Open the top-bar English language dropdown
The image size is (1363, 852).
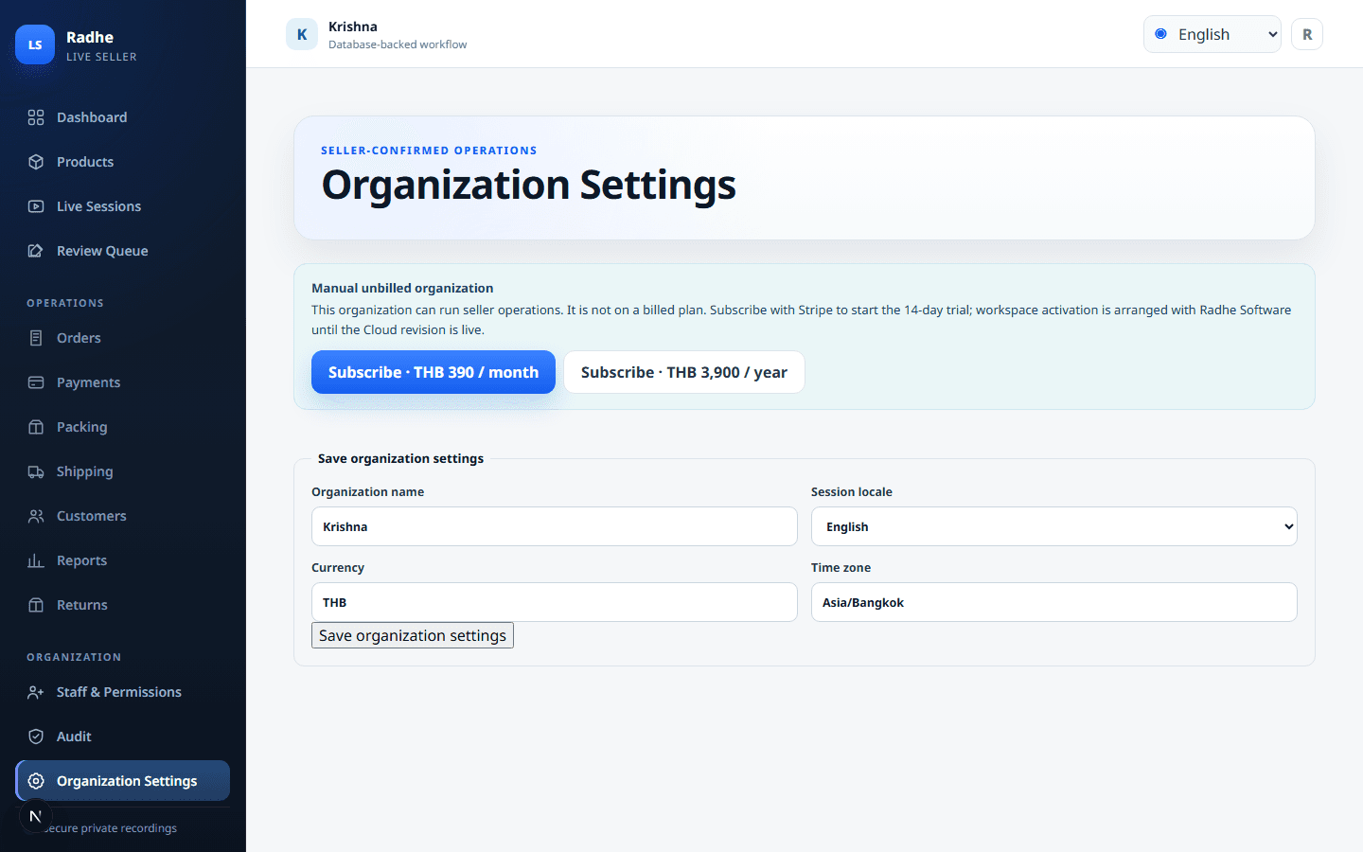1213,34
